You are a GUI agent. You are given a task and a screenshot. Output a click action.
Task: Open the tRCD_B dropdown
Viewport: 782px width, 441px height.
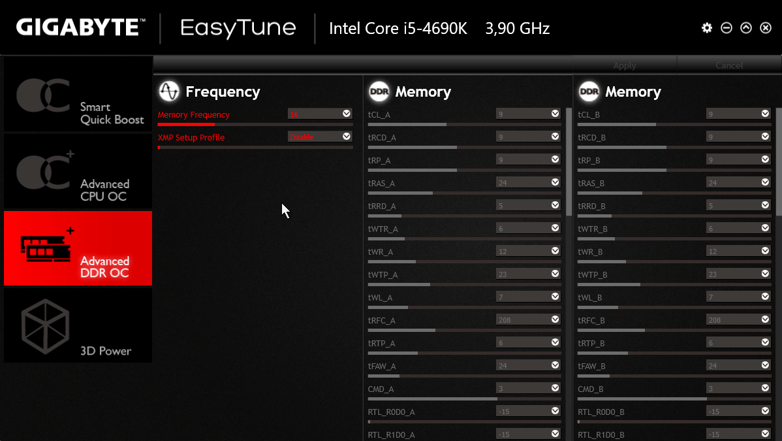pos(738,137)
